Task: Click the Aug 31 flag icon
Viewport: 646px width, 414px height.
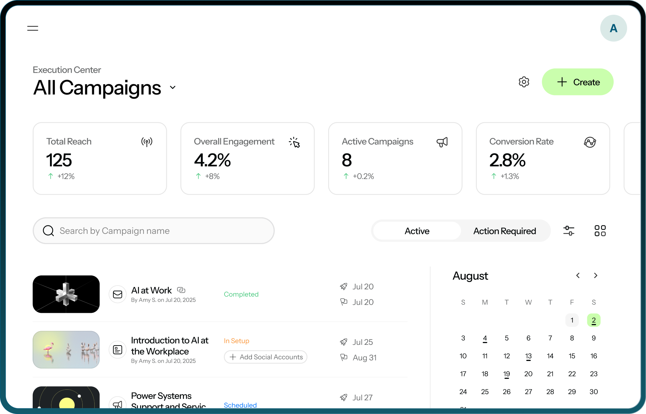Action: coord(343,357)
